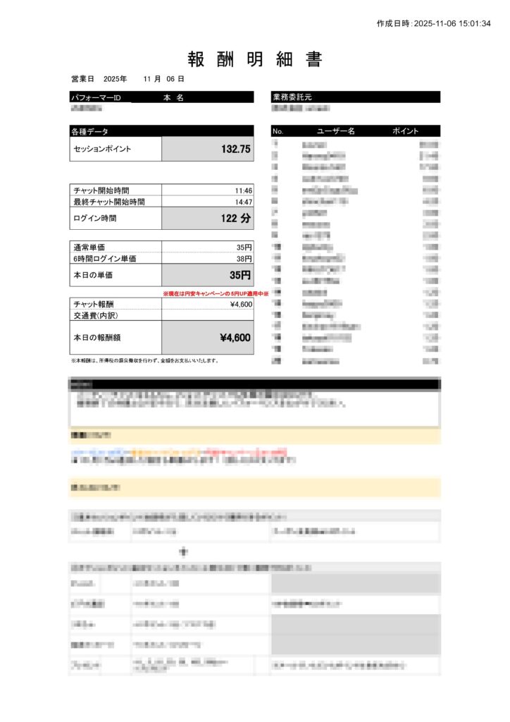Click the red 円安キャンペーン 5円UP notice
The height and width of the screenshot is (722, 510).
point(216,293)
